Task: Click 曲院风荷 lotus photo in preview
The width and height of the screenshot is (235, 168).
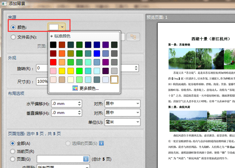Action: coord(188,121)
